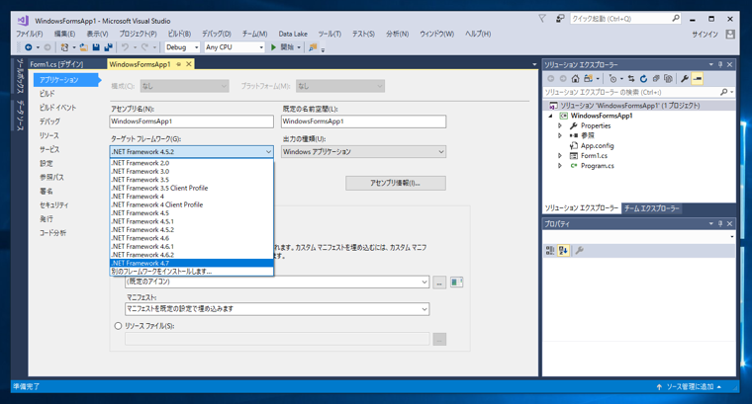Expand the Program.cs node

560,166
